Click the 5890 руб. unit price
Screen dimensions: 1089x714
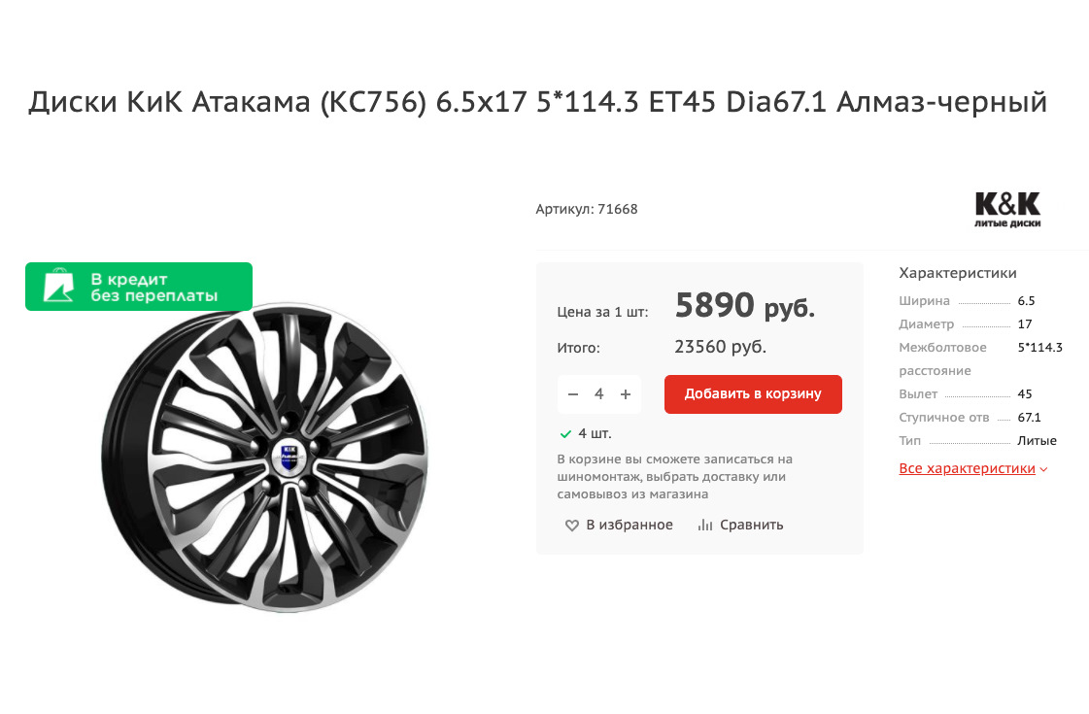point(744,306)
